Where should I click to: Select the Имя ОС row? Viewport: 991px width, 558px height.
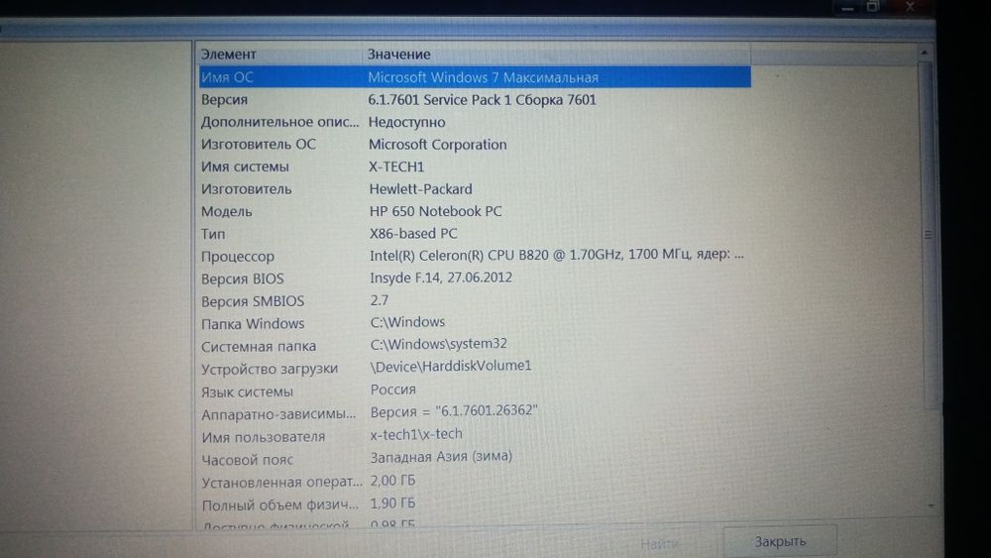tap(476, 77)
